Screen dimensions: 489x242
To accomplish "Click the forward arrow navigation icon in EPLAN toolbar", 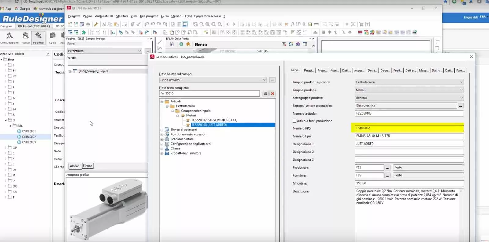I will point(234,24).
